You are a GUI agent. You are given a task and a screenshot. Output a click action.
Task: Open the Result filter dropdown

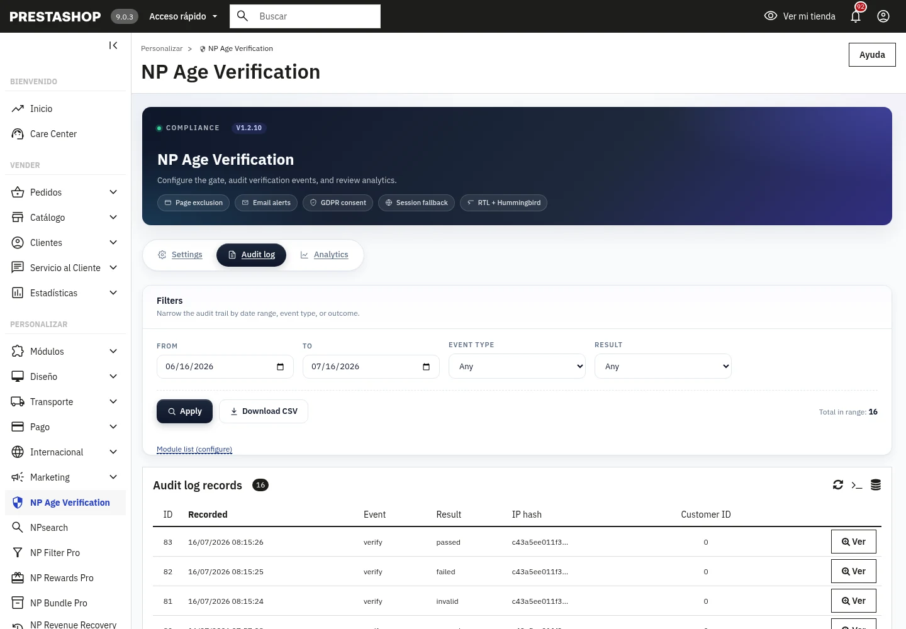[x=663, y=366]
